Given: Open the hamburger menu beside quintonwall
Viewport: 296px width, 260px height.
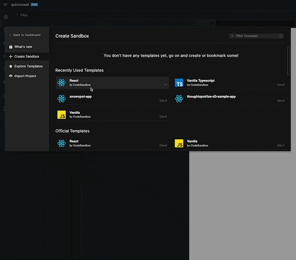Looking at the screenshot, I should (x=6, y=4).
